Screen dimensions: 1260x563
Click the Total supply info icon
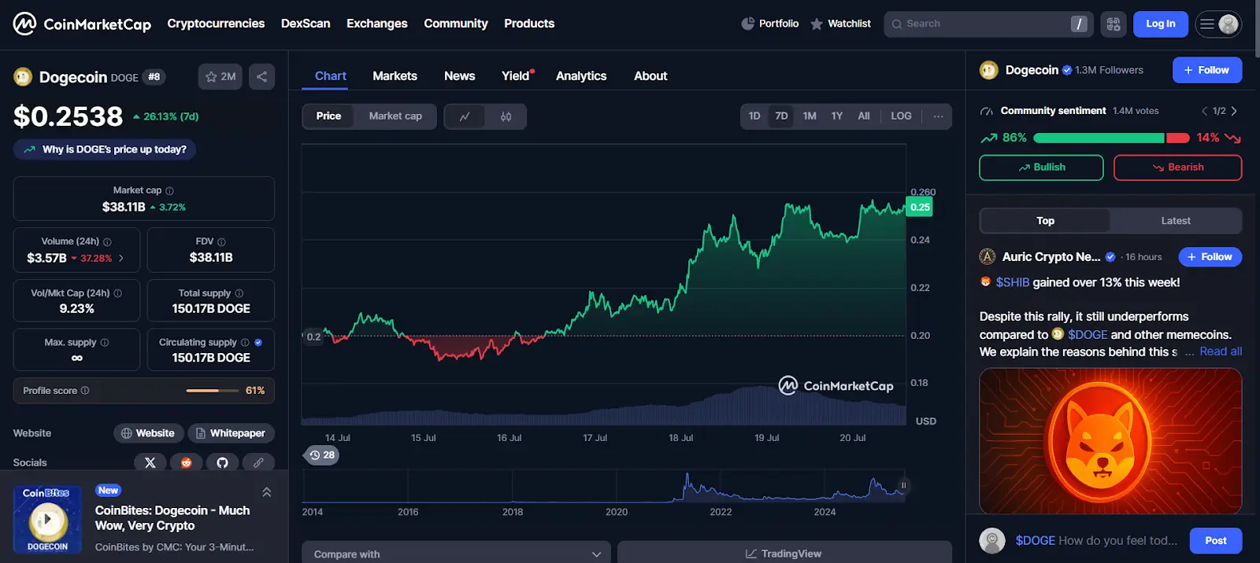pos(239,293)
